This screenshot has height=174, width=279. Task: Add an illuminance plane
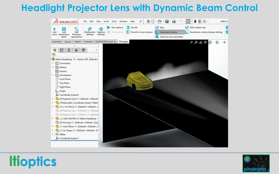pyautogui.click(x=64, y=32)
